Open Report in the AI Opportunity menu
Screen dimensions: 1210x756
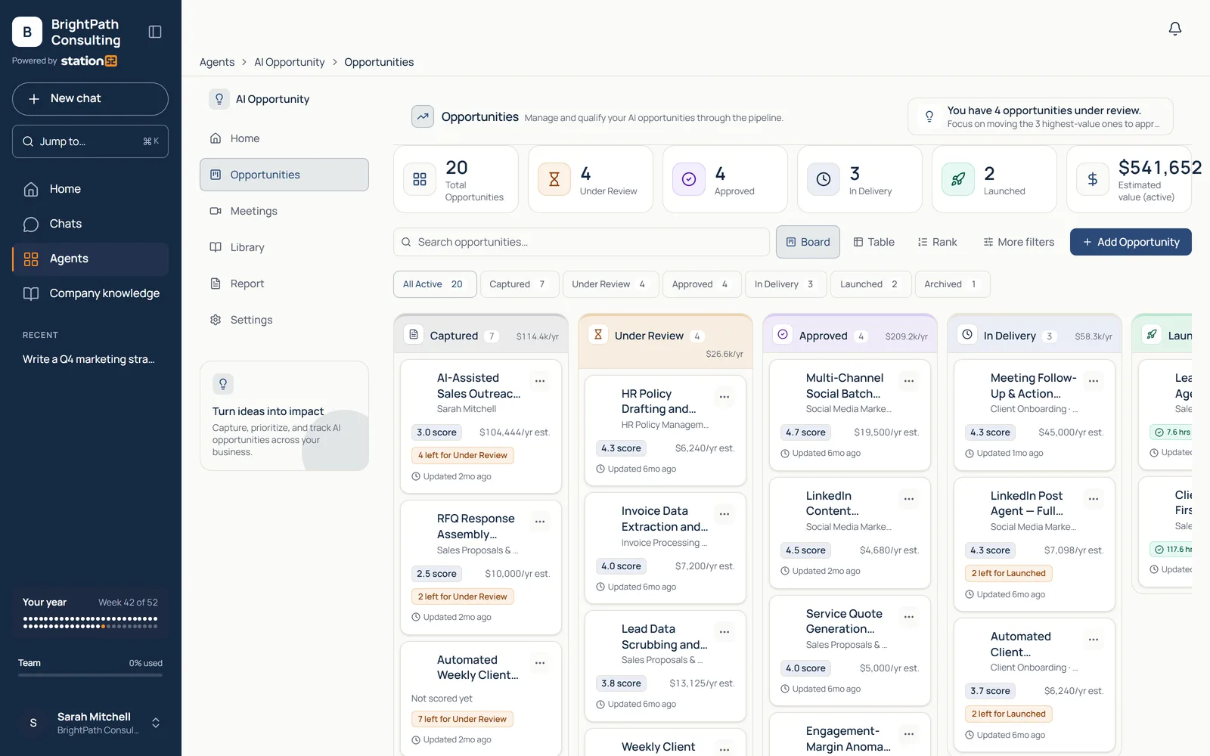pyautogui.click(x=284, y=283)
